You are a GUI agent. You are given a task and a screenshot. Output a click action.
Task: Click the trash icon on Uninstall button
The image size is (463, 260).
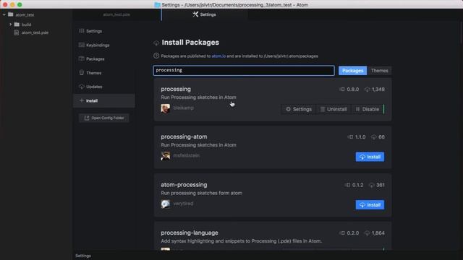323,109
